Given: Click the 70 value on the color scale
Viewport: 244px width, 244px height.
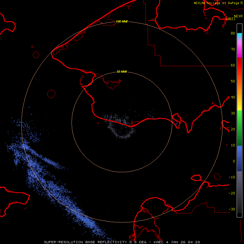Looking at the screenshot, I should coord(233,49).
